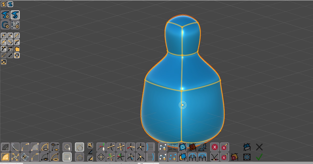
Task: Click the plain red circle X delete icon
Action: pyautogui.click(x=215, y=147)
